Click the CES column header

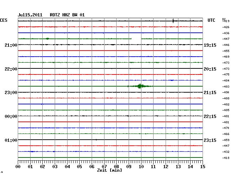[4, 20]
